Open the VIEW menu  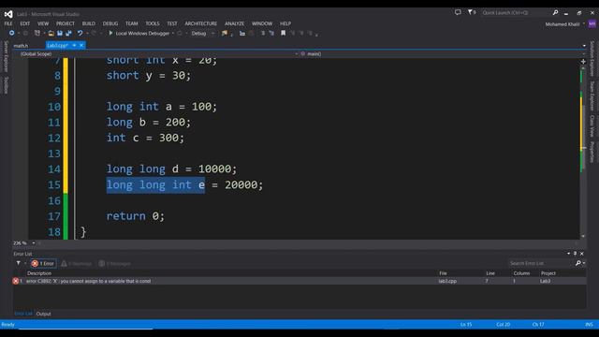[43, 23]
